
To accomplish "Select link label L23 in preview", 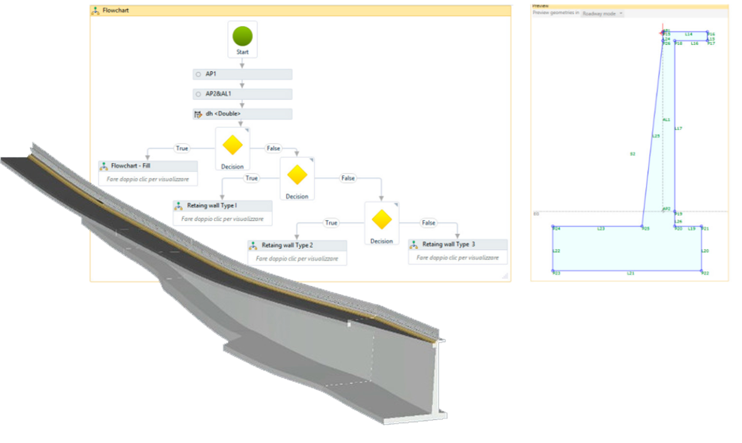I will (601, 229).
